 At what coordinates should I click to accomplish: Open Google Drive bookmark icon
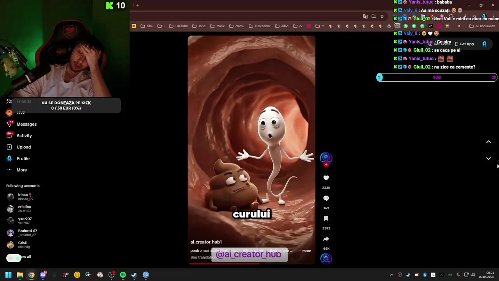point(389,26)
